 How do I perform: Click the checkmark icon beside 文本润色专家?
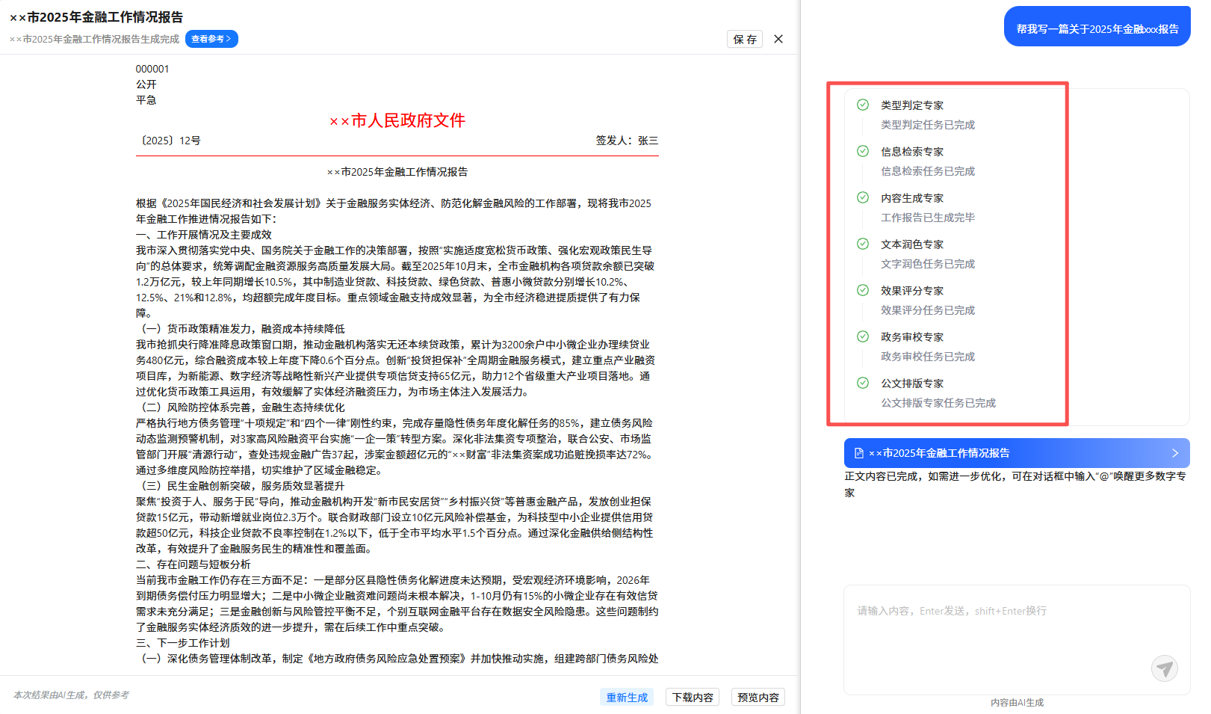tap(863, 244)
